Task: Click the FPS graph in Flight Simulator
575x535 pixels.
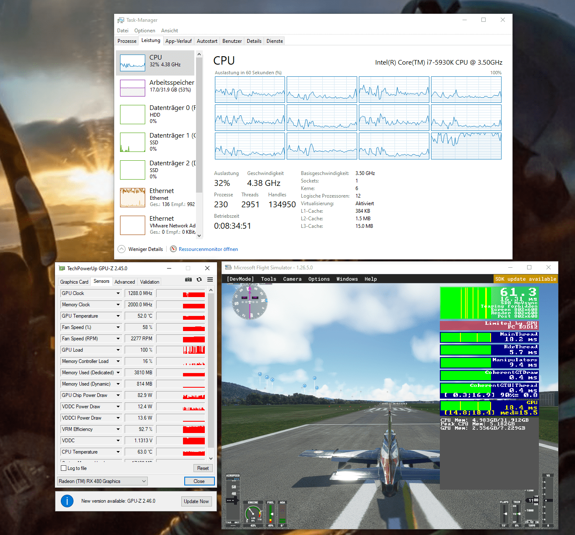Action: [465, 303]
